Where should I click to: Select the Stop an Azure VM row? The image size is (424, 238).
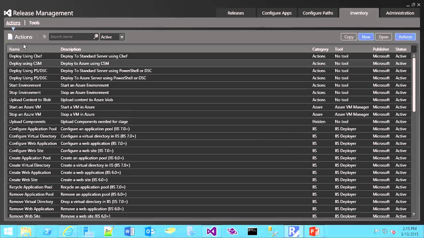tap(209, 114)
